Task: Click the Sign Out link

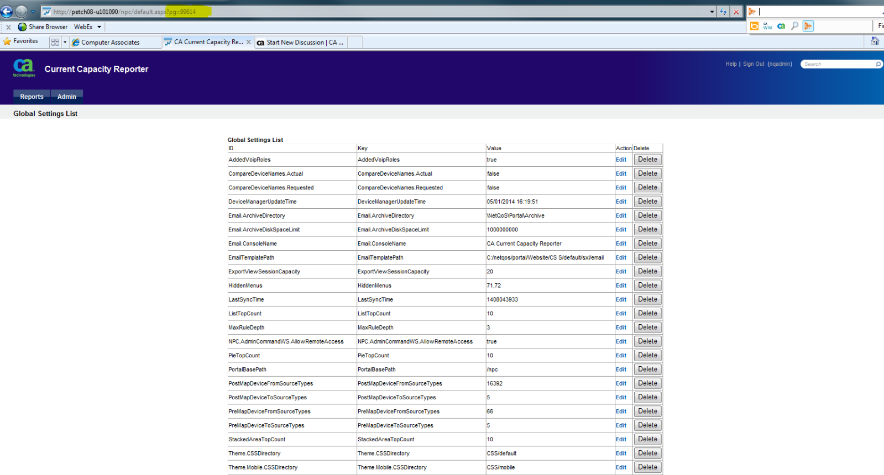Action: tap(754, 64)
